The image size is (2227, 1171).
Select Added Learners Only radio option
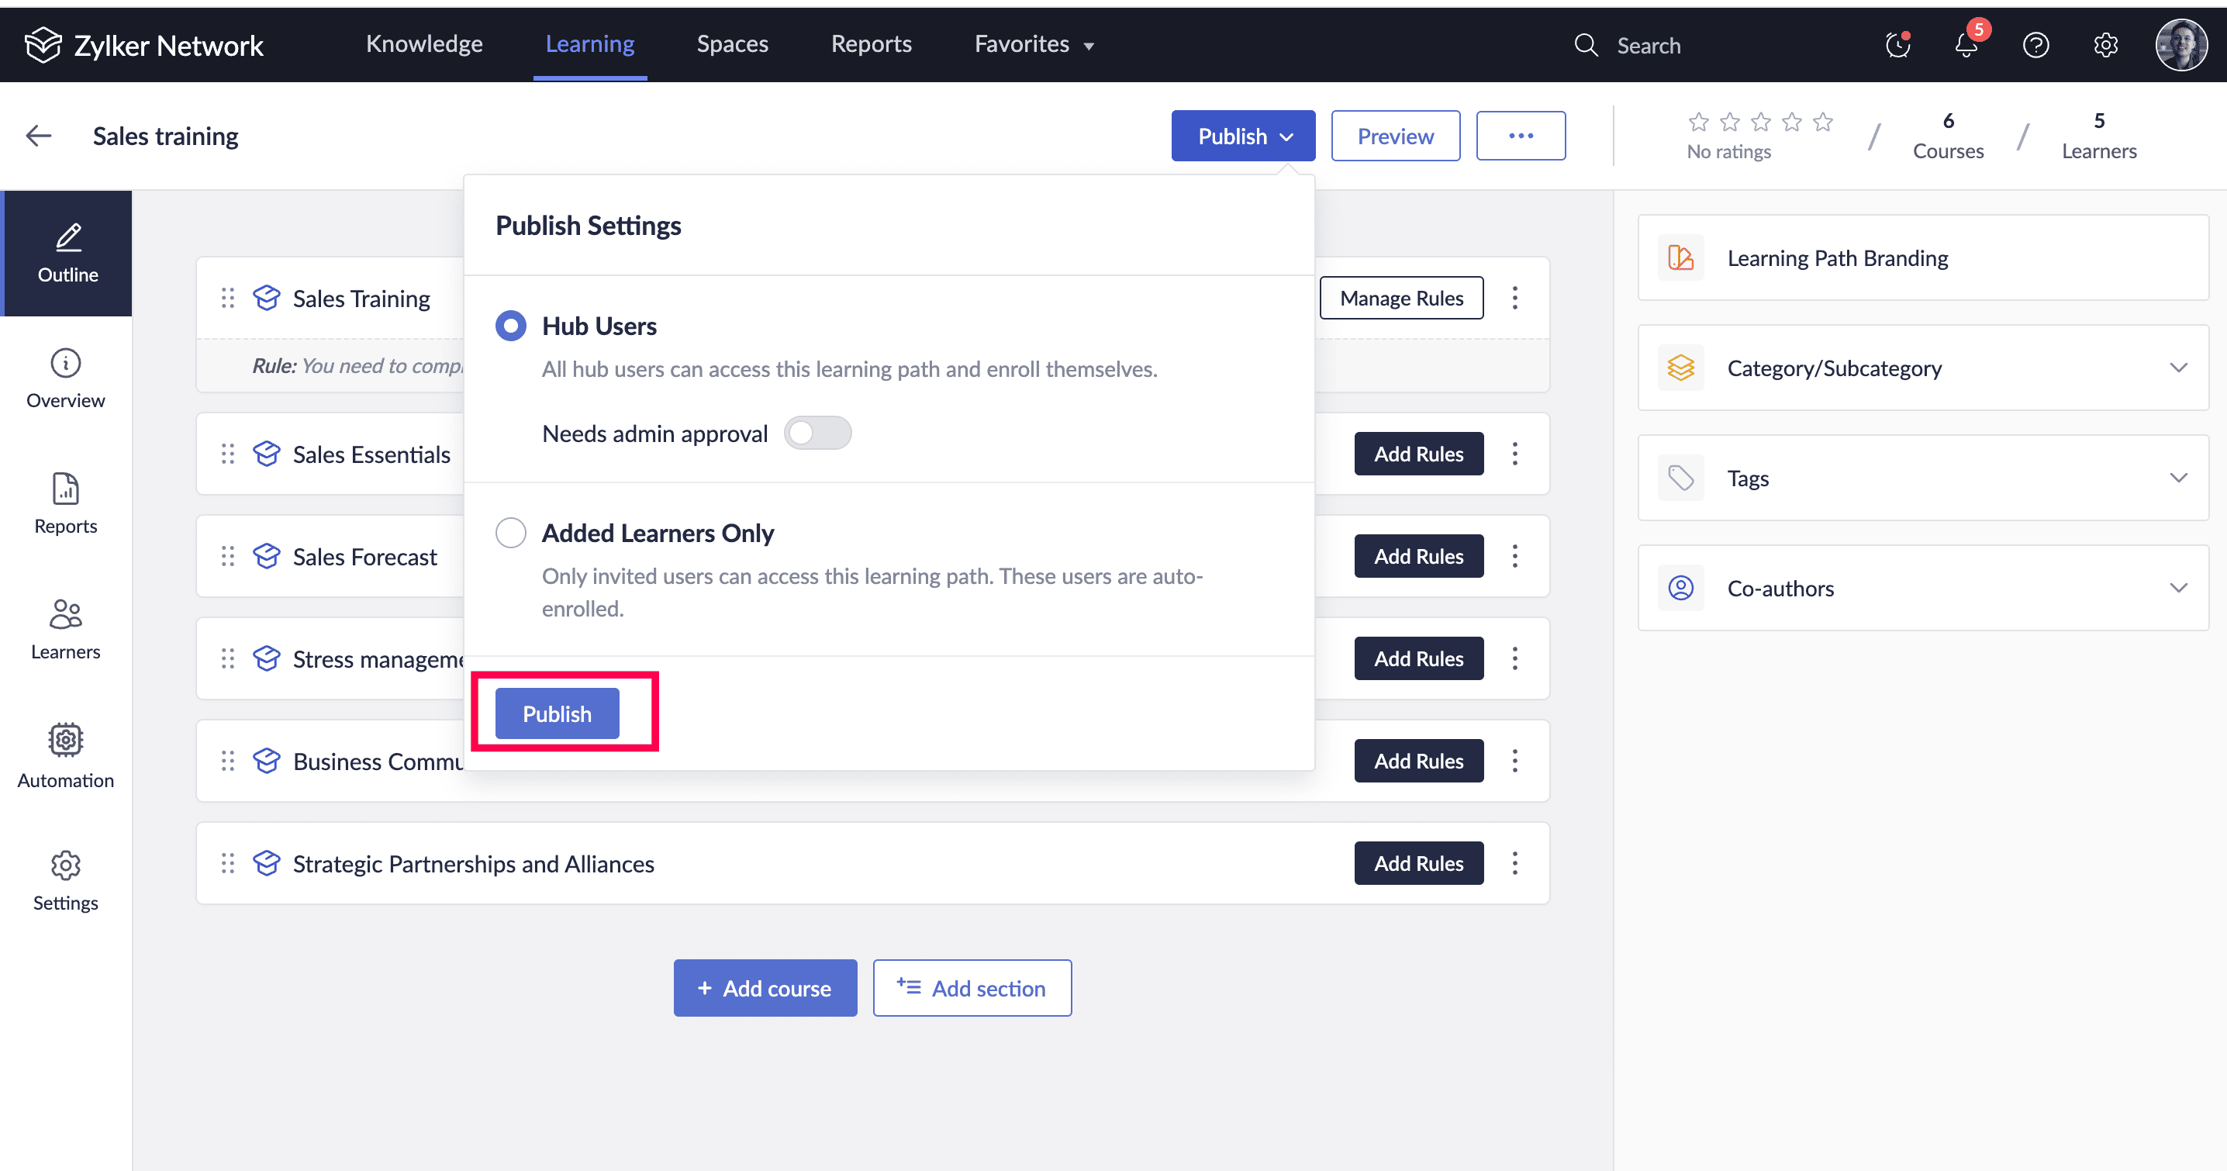(510, 533)
